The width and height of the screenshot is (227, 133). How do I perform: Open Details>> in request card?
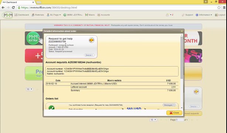(89, 55)
